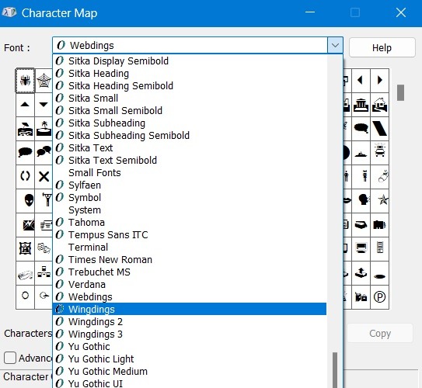Select the outlined star glyph

click(x=379, y=200)
